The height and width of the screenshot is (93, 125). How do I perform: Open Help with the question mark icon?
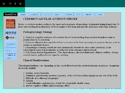coord(10,44)
